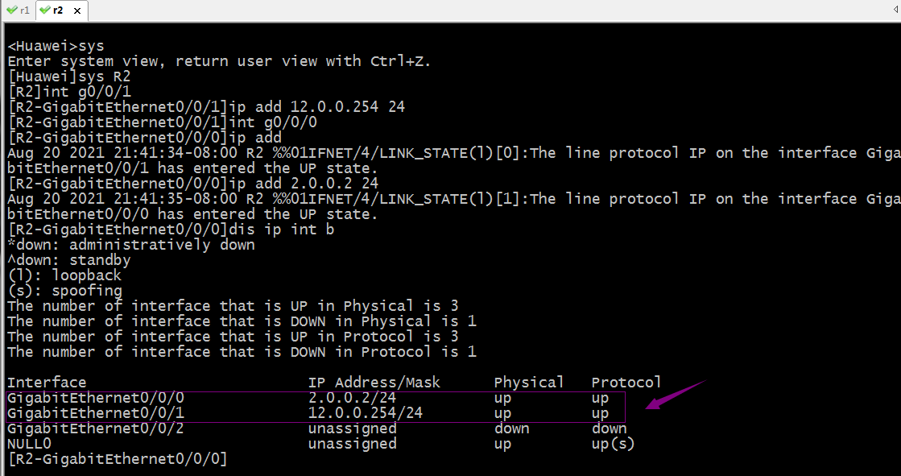Click the tab scroll left arrow
Screen dimensions: 901x476
click(896, 10)
